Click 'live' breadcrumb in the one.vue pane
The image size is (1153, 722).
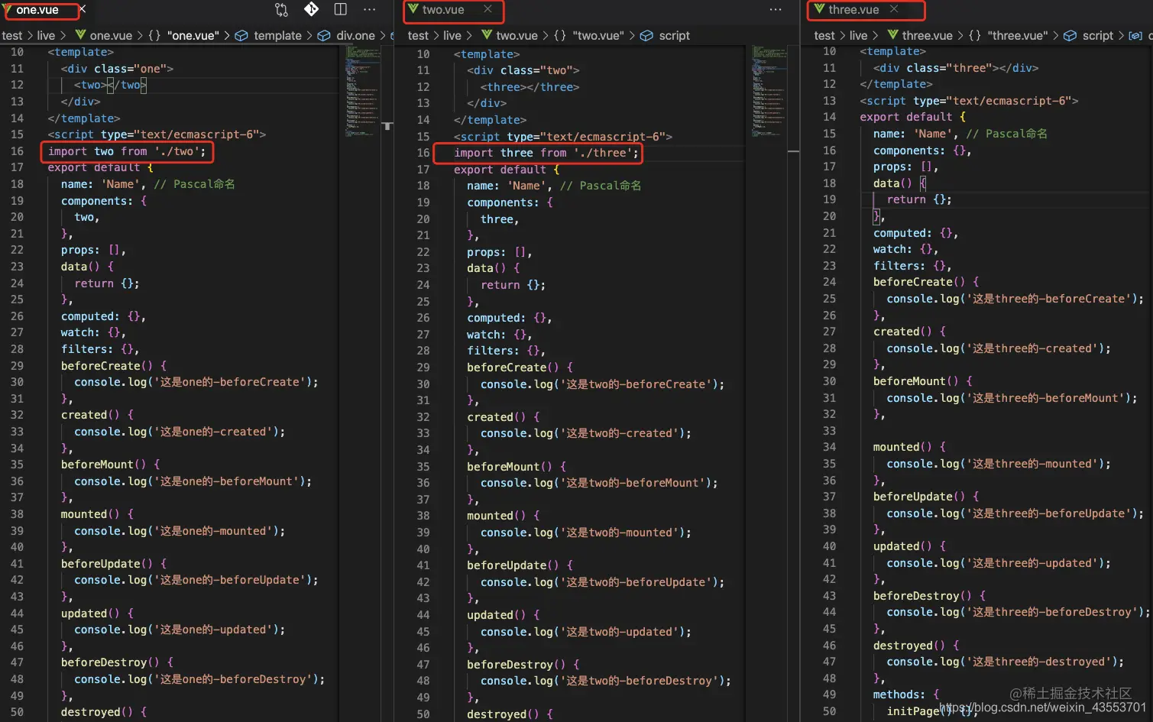[x=46, y=36]
